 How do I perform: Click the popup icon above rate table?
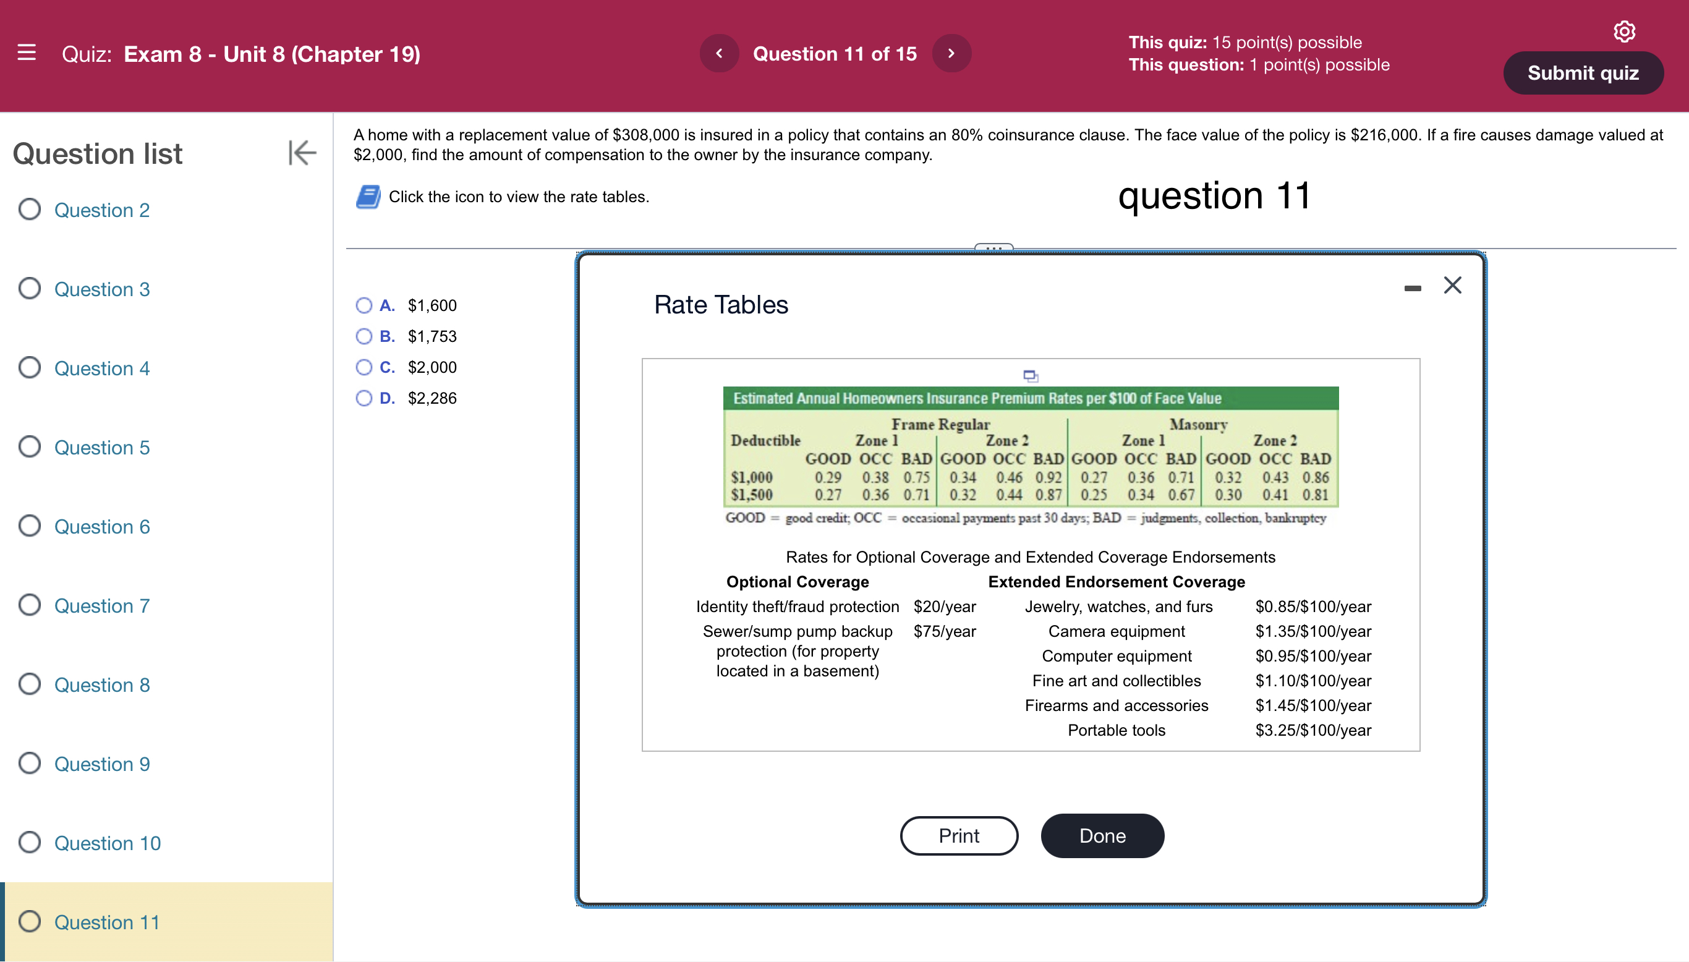[x=1030, y=376]
